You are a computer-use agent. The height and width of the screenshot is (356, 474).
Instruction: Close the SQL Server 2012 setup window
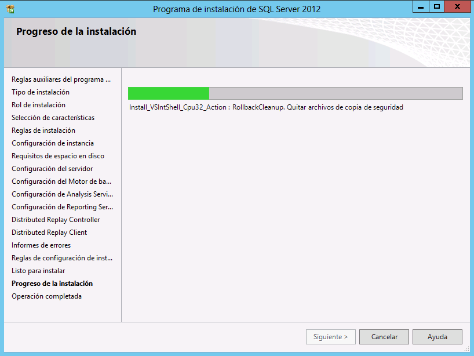[x=457, y=6]
